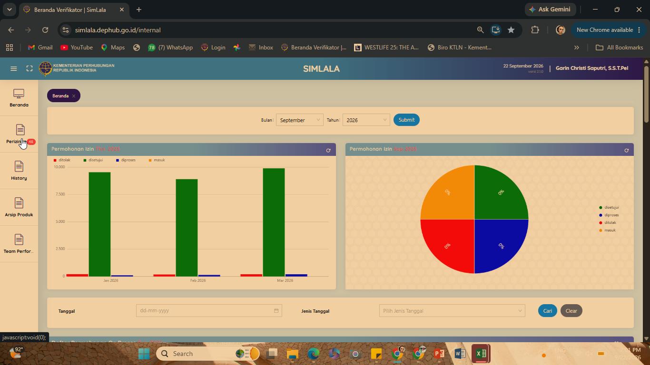Click the Cari search button
This screenshot has height=365, width=650.
pyautogui.click(x=548, y=311)
